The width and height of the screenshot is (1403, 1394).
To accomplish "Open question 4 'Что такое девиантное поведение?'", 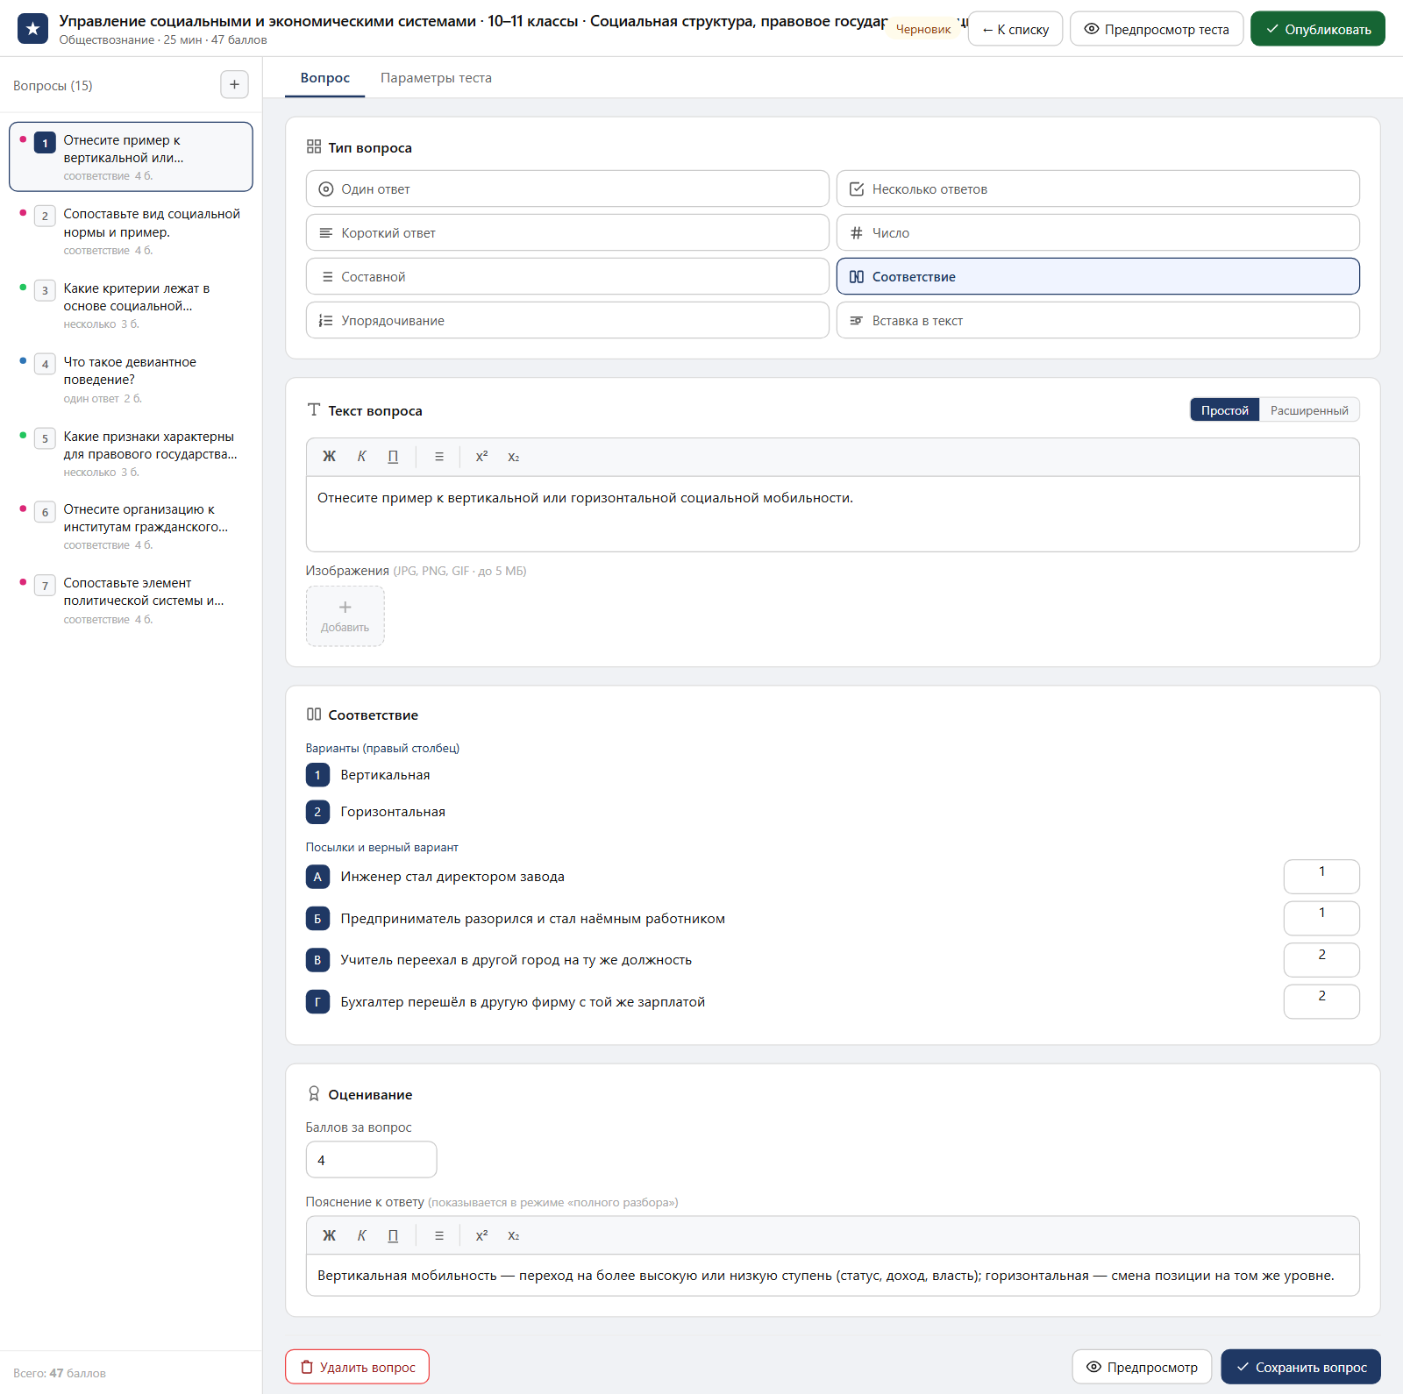I will [x=132, y=379].
